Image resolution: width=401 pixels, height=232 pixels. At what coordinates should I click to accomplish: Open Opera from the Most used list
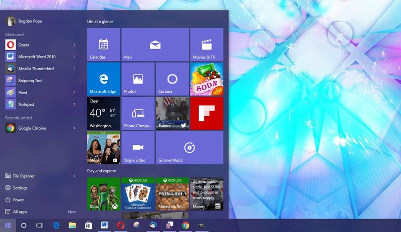(x=41, y=45)
